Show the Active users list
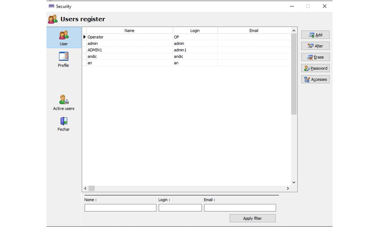Screen dimensions: 379x227 (63, 100)
